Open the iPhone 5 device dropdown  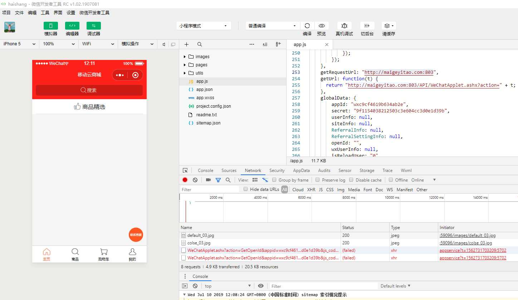(x=20, y=44)
